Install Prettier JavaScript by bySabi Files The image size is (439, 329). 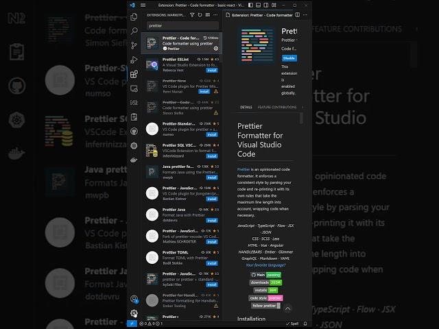[x=212, y=284]
